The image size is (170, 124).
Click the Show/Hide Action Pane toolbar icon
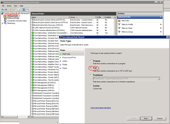[28, 10]
